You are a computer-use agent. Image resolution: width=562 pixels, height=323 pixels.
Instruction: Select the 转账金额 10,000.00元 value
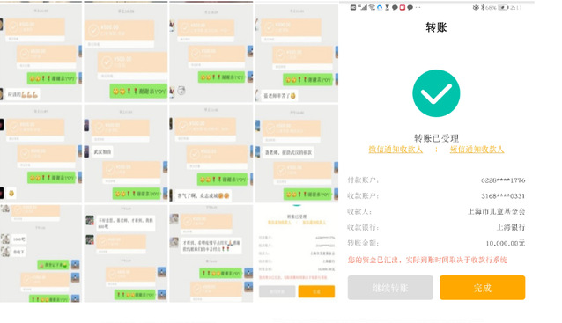(x=505, y=244)
